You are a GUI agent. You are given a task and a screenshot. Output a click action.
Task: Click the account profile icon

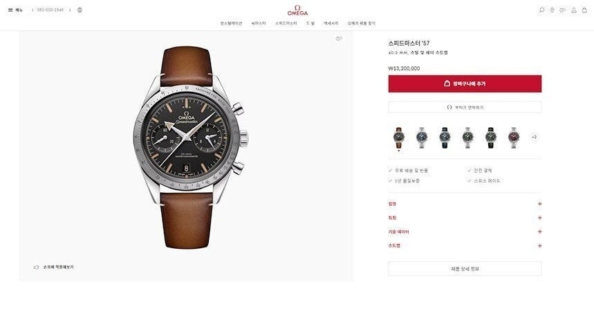pyautogui.click(x=574, y=10)
